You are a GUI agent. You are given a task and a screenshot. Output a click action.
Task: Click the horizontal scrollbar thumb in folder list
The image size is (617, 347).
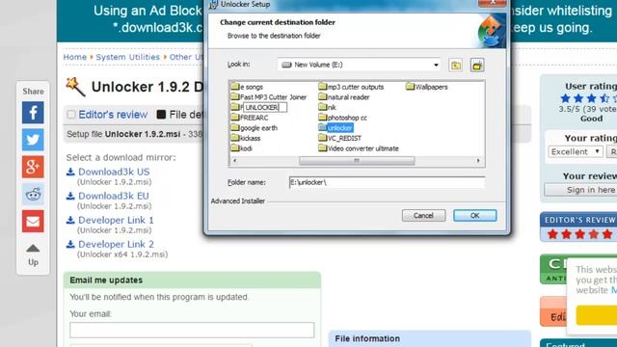coord(357,161)
